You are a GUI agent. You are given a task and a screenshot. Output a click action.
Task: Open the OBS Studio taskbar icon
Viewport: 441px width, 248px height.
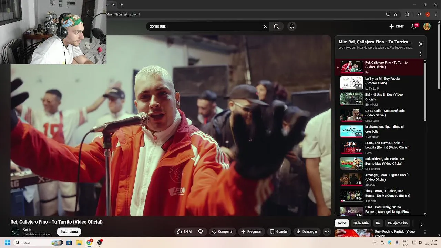[x=100, y=242]
